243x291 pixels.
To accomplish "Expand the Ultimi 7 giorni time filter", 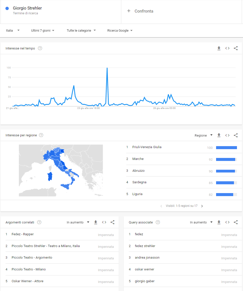I will pos(43,31).
